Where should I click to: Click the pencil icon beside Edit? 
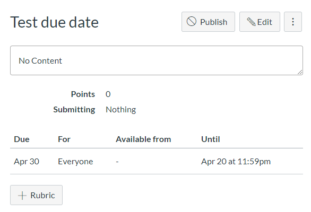[x=251, y=22]
